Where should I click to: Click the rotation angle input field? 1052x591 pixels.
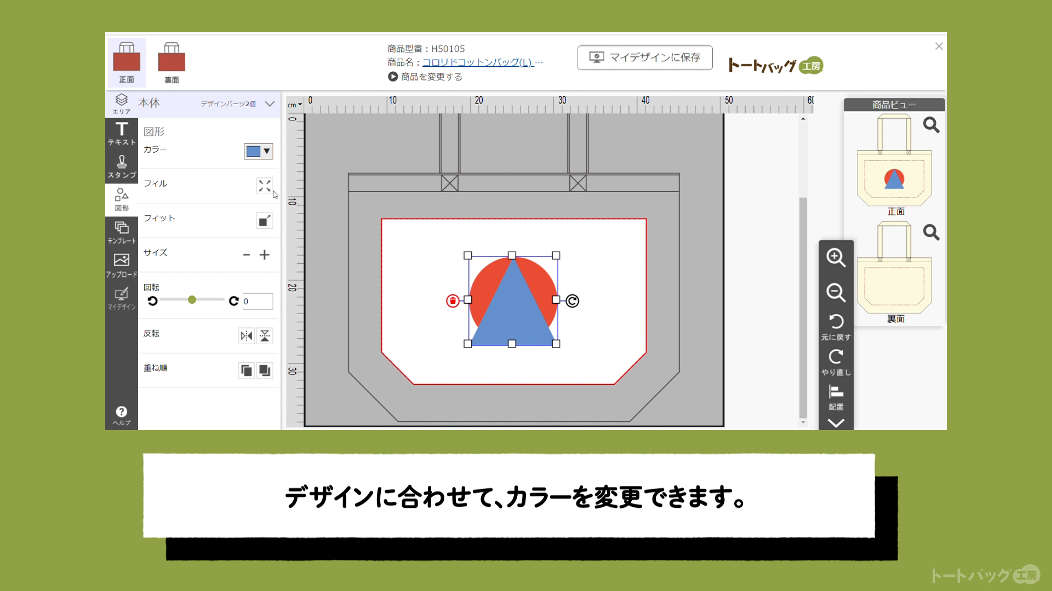click(258, 301)
